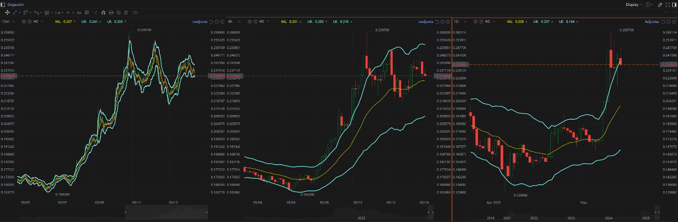Enter fullscreen mode
Screen dimensions: 678x222
tap(667, 4)
